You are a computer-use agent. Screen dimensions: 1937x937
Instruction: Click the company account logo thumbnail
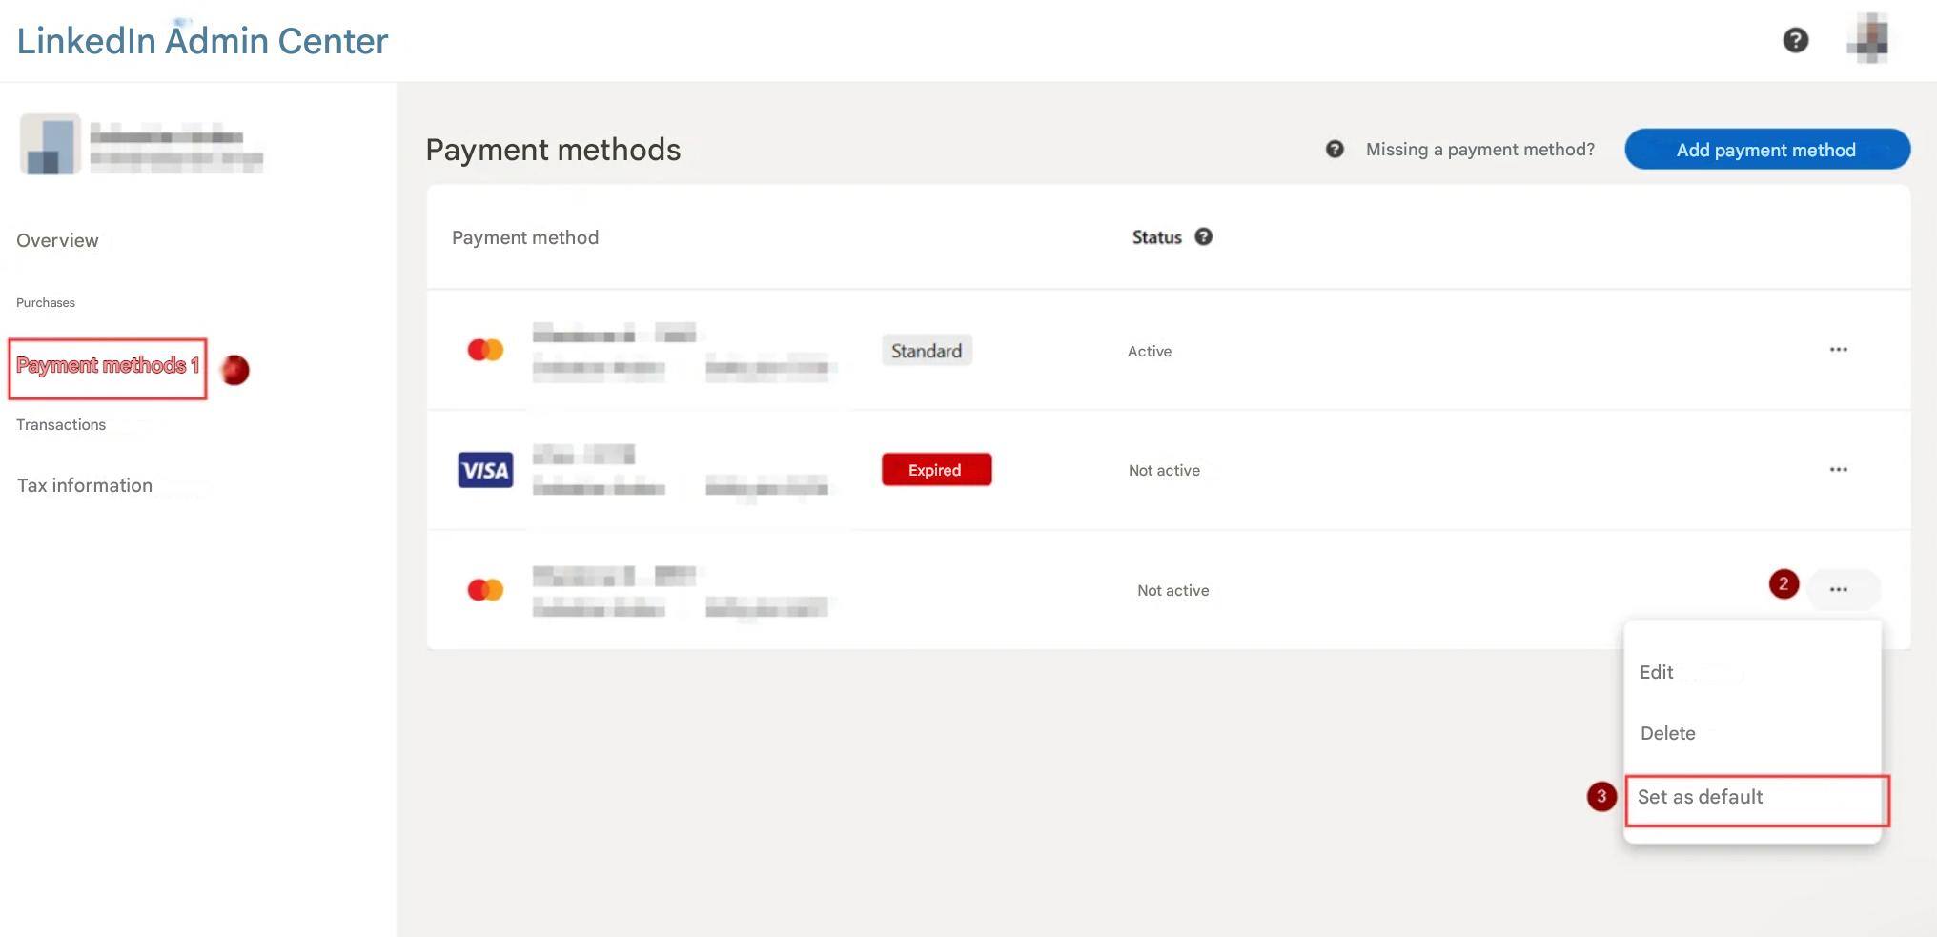coord(51,144)
